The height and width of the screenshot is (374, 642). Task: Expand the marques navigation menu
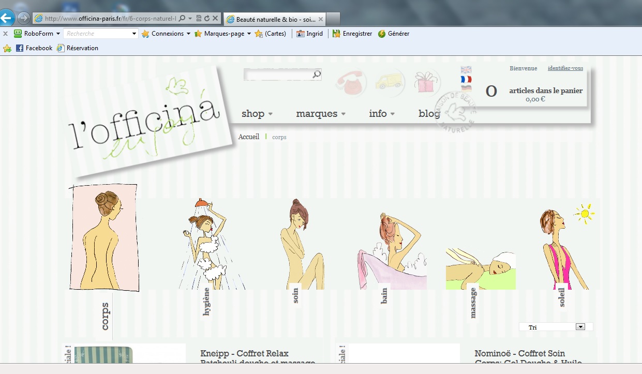pyautogui.click(x=321, y=114)
